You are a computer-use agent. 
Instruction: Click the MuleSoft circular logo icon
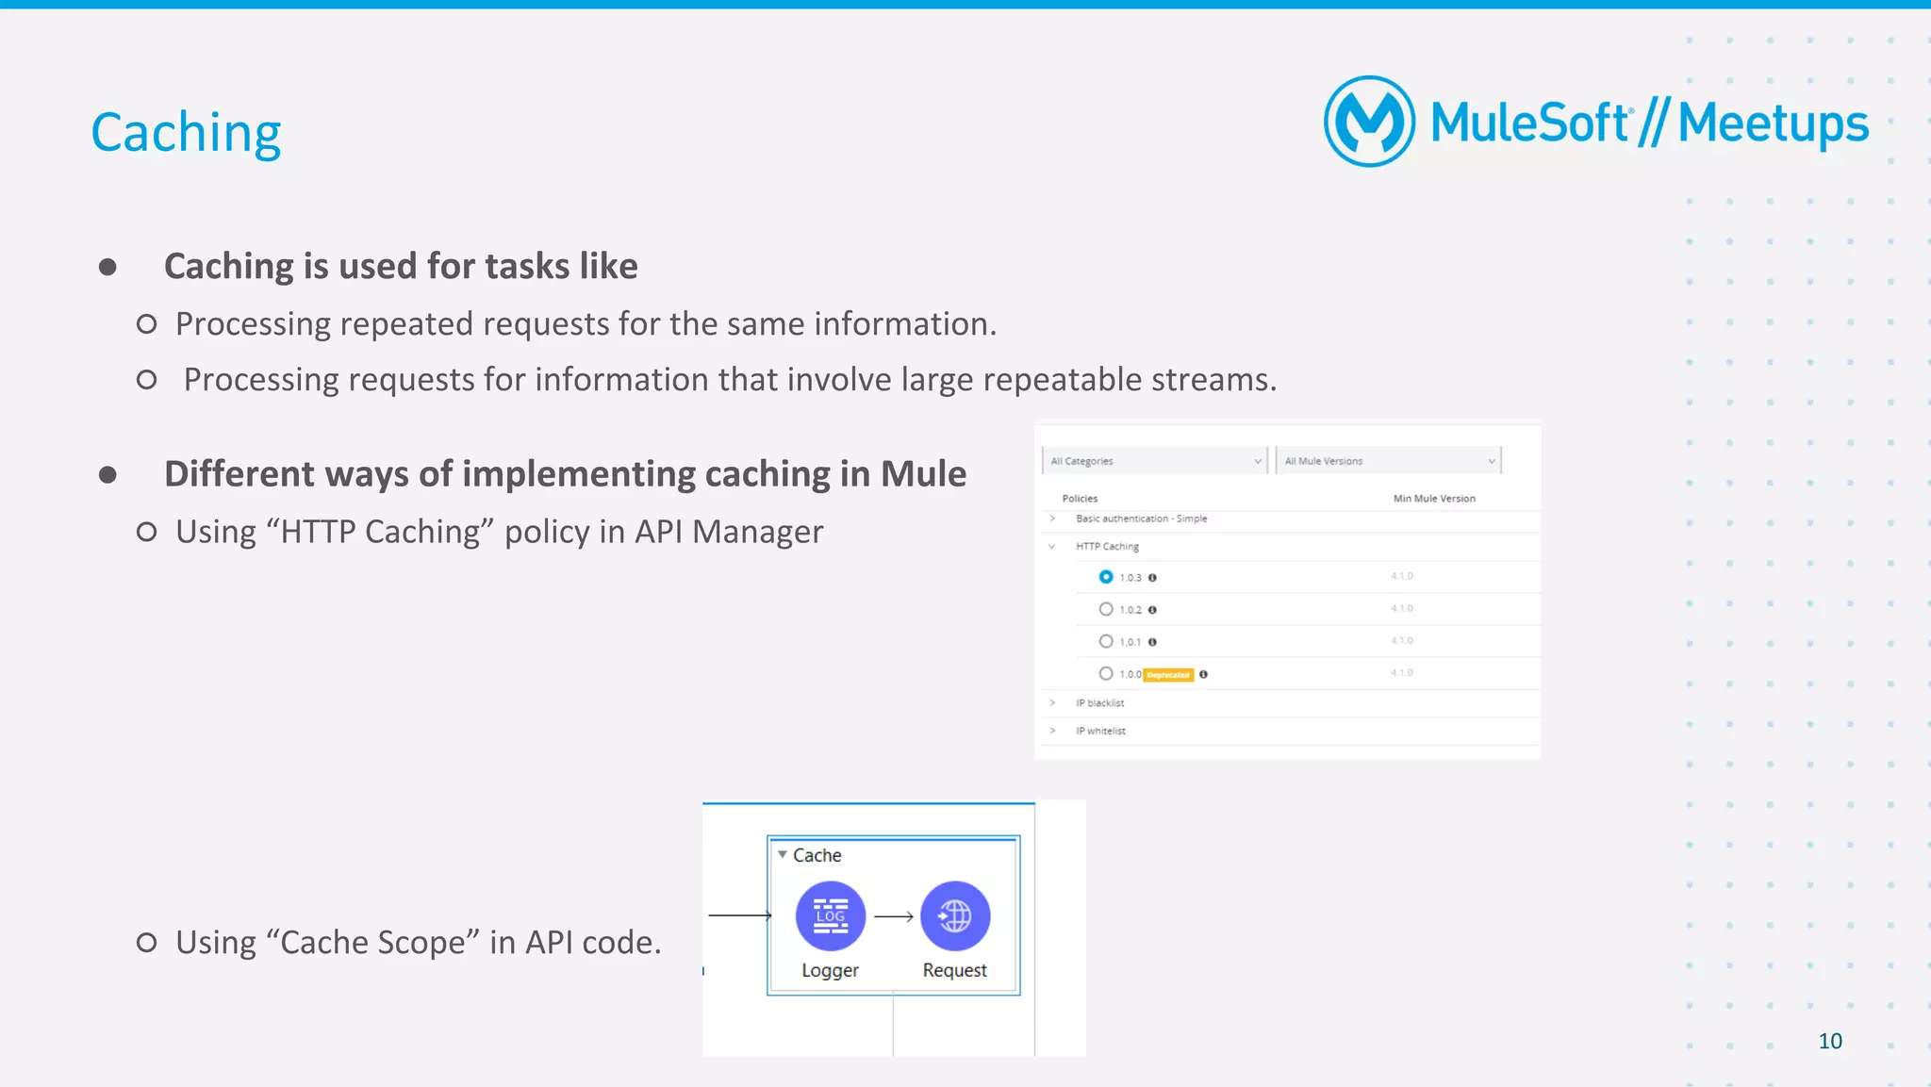point(1369,122)
